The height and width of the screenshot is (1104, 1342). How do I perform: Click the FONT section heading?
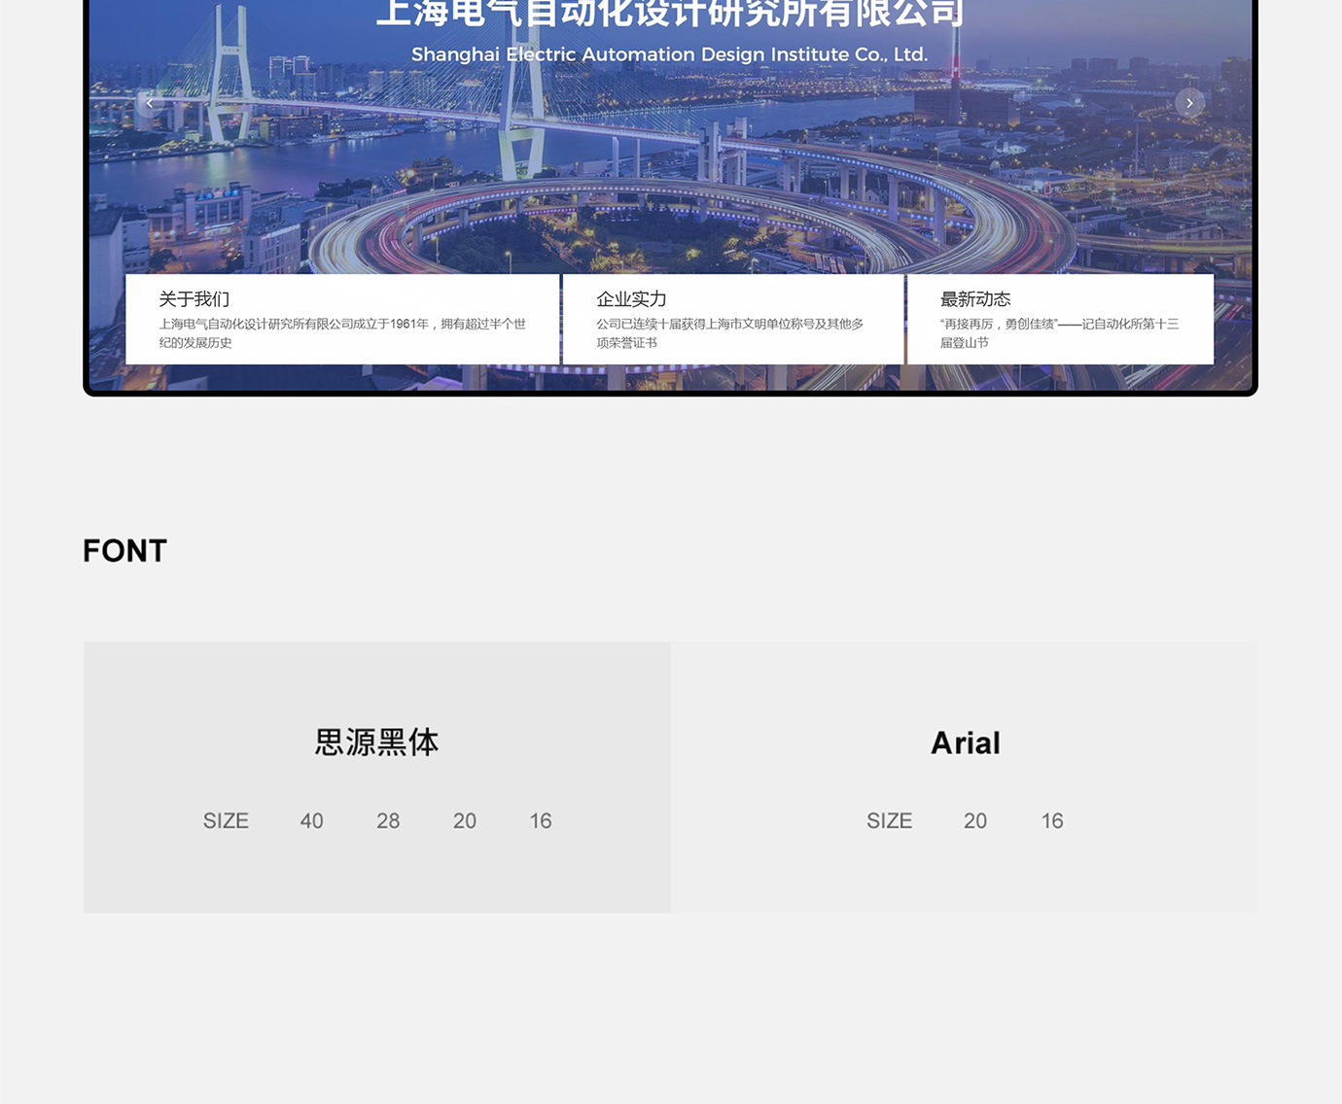click(x=124, y=550)
